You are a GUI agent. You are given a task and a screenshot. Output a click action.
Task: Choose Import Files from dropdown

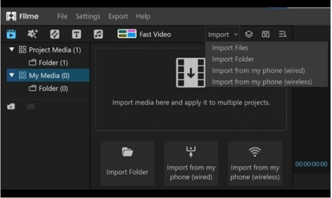point(230,48)
